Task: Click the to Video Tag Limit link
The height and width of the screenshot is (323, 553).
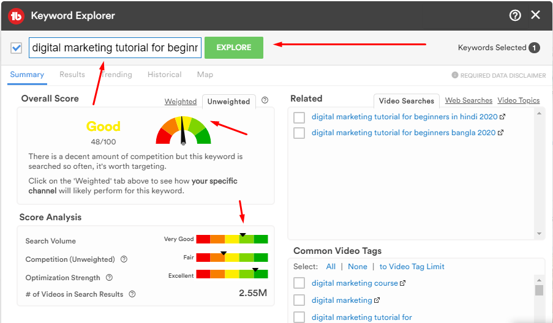Action: pyautogui.click(x=412, y=267)
